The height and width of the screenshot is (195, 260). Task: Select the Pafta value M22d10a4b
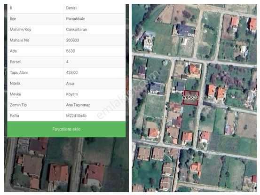pyautogui.click(x=76, y=116)
